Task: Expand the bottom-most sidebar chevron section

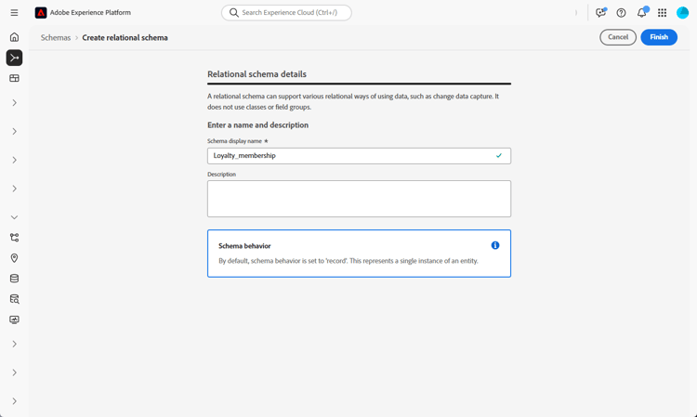Action: [14, 401]
